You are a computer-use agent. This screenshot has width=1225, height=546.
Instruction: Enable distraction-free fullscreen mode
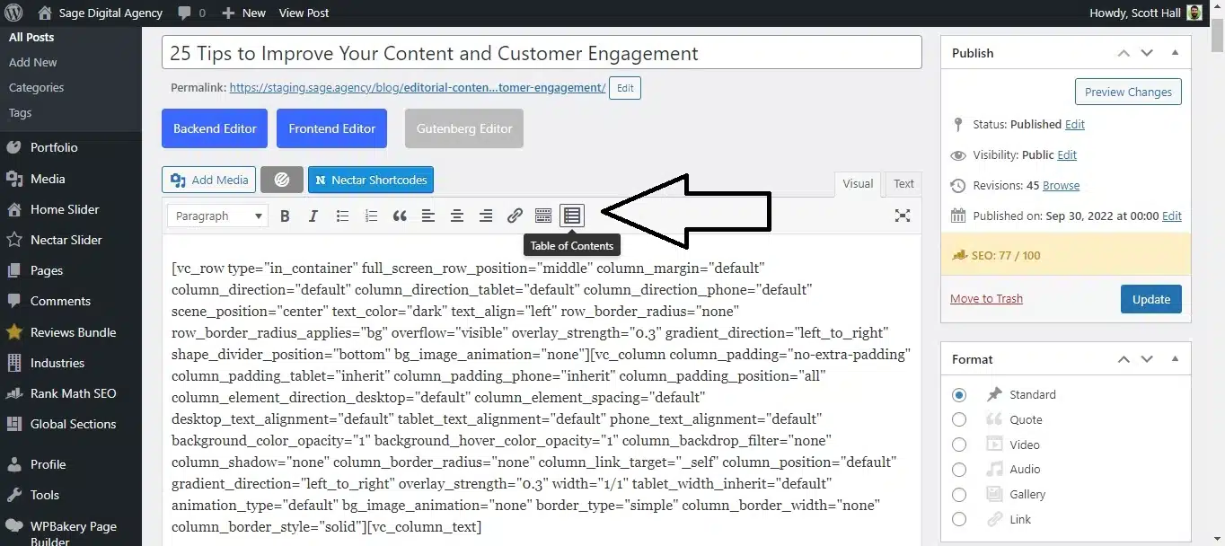tap(903, 216)
